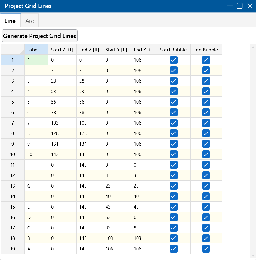Click Start X cell showing 83
The height and width of the screenshot is (260, 256).
(x=117, y=228)
